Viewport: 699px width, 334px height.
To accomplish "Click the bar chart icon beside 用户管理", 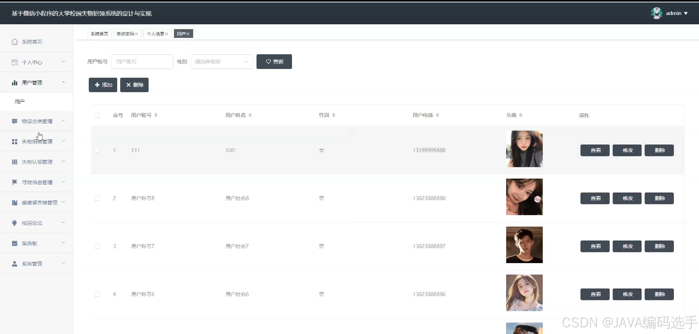I will (15, 83).
